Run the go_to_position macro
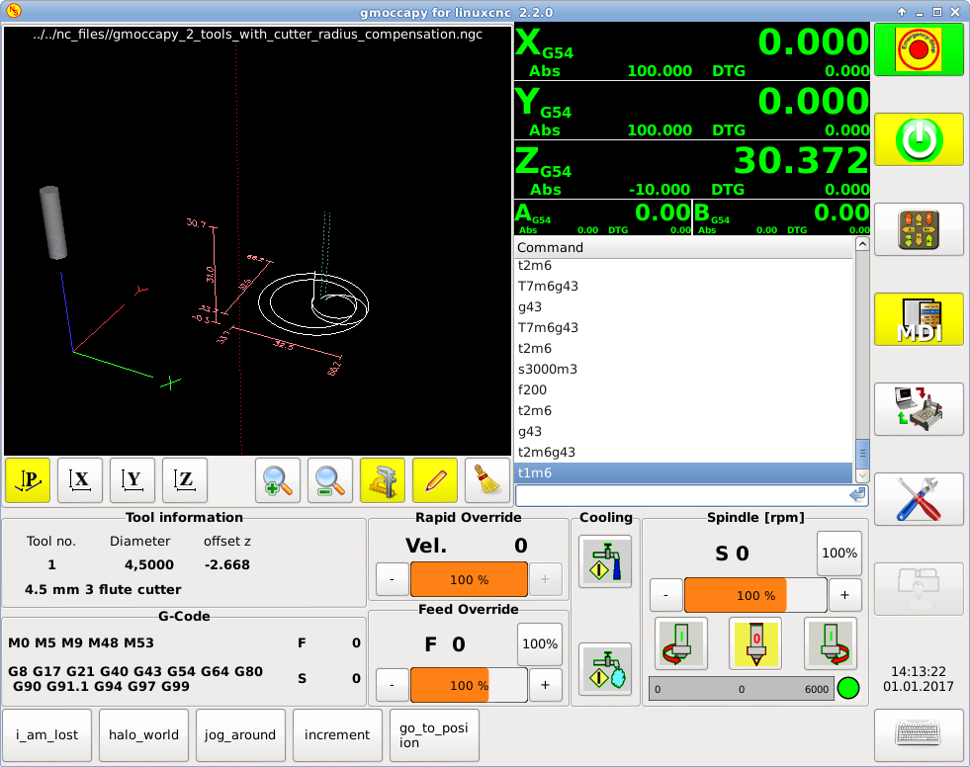The width and height of the screenshot is (970, 767). tap(434, 734)
